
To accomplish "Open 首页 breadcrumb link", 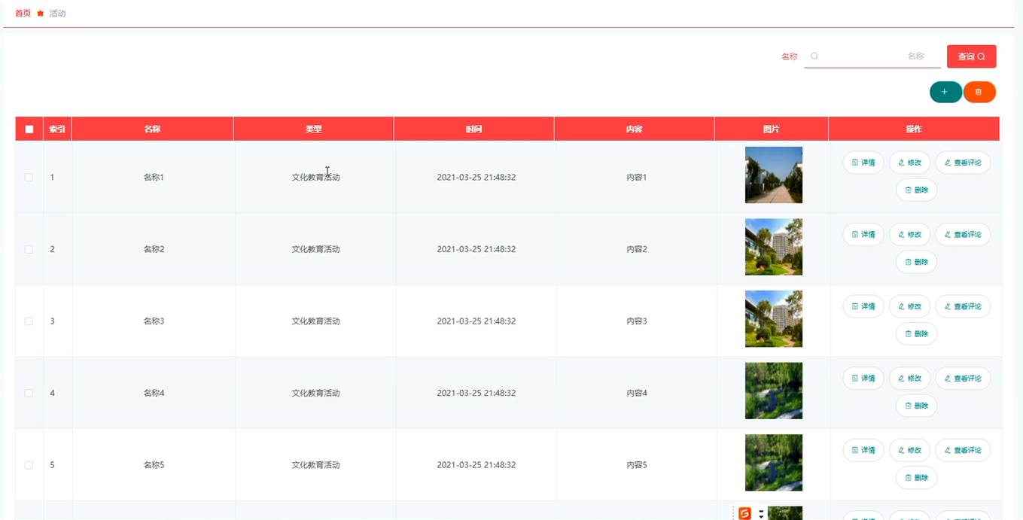I will click(x=23, y=14).
